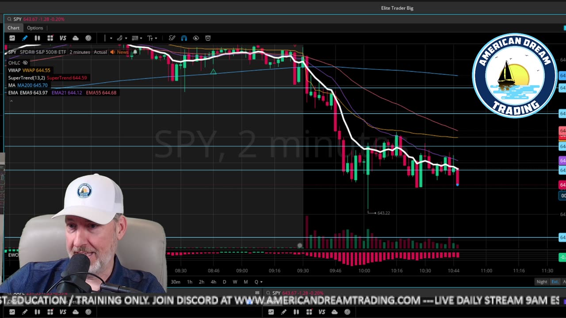Open chart mode icon in the top toolbar

(x=12, y=38)
